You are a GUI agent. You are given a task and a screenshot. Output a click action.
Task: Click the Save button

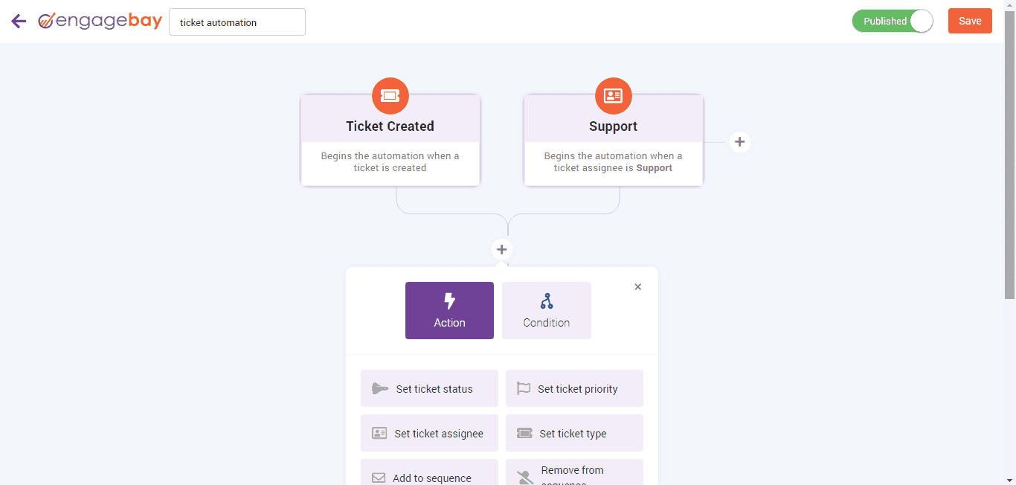970,21
